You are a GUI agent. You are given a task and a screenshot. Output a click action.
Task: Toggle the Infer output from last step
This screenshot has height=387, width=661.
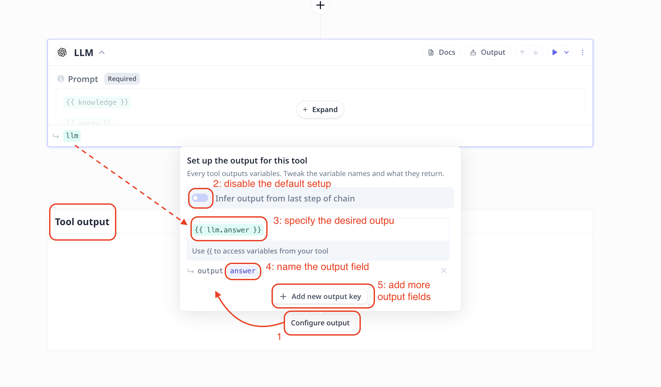(x=201, y=198)
